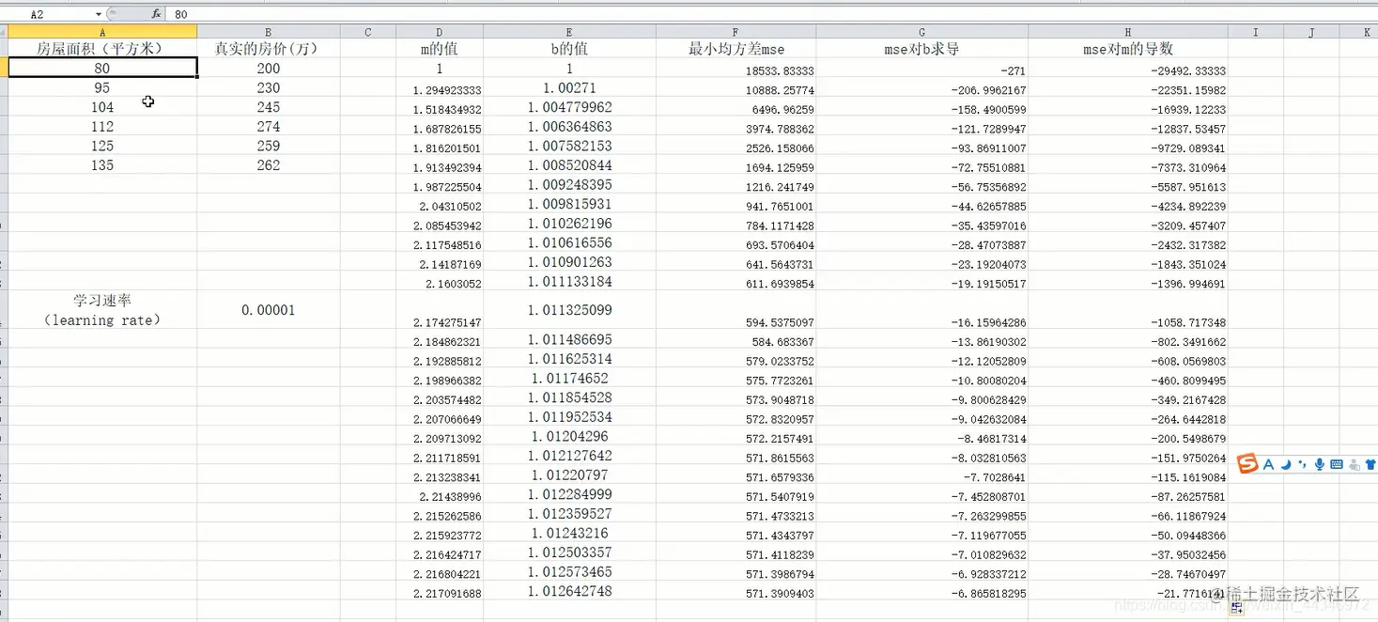Toggle the Sogou half-moon width icon
1378x622 pixels.
[1286, 464]
